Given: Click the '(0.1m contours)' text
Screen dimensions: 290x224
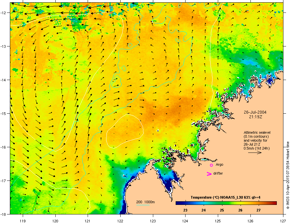Looking at the screenshot, I should coord(256,136).
